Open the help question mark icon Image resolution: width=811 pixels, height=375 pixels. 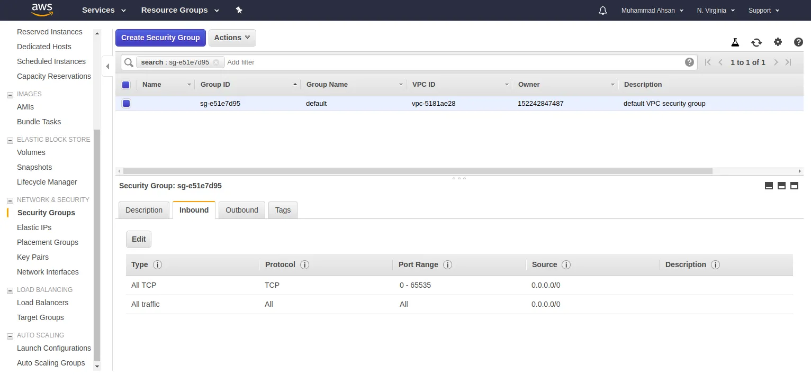click(x=799, y=42)
